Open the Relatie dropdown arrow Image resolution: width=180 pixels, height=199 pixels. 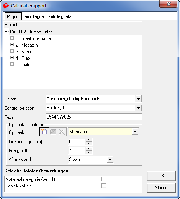tap(138, 99)
